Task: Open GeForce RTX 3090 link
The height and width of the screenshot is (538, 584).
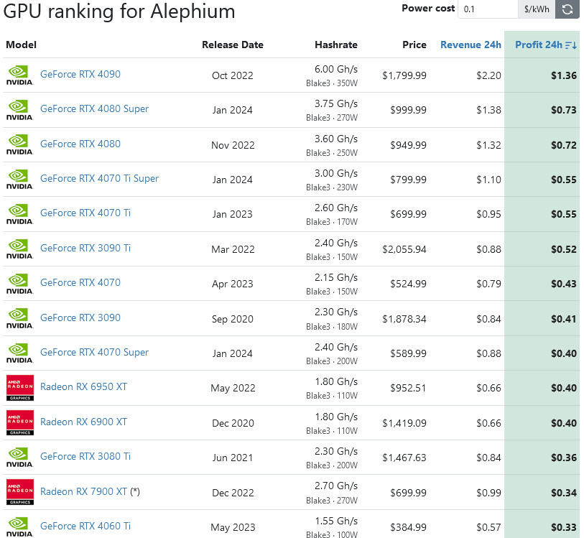Action: [80, 317]
